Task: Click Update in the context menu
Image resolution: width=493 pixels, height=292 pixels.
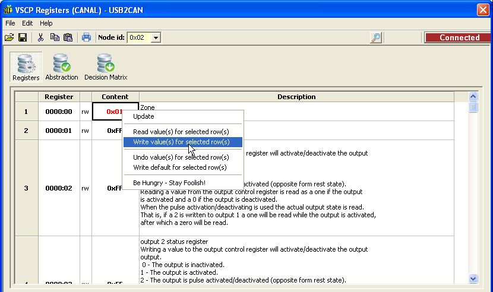Action: click(144, 116)
